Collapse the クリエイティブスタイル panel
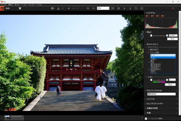The image size is (181, 121). pyautogui.click(x=146, y=90)
